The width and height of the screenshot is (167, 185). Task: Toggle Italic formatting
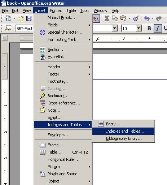tap(158, 29)
